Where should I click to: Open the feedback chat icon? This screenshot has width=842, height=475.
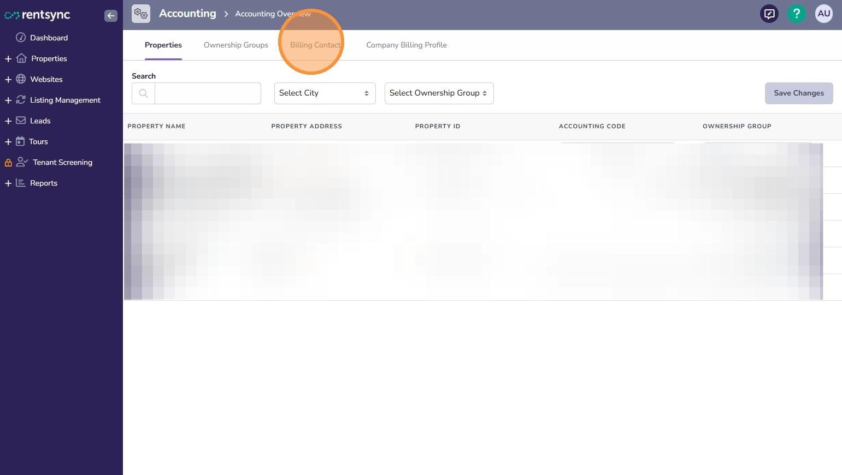[769, 14]
